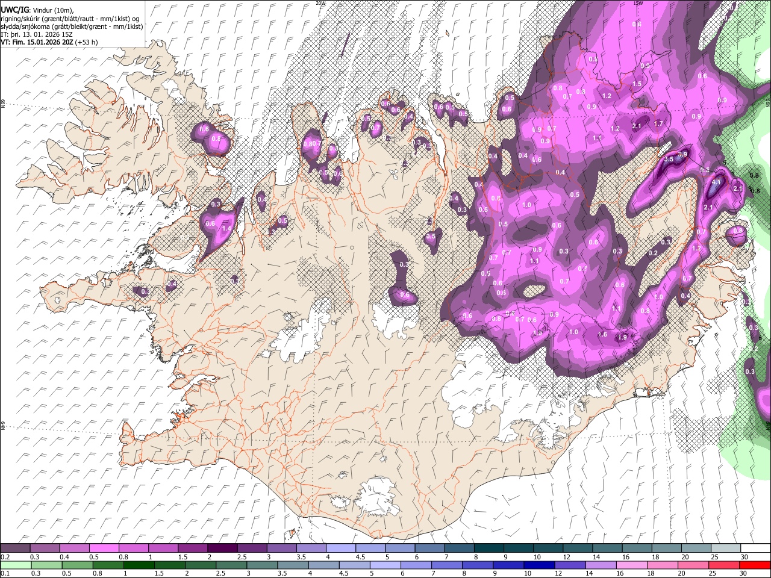Viewport: 771px width, 578px height.
Task: Click the 'rigning/skúrir' legend description line
Action: [70, 19]
